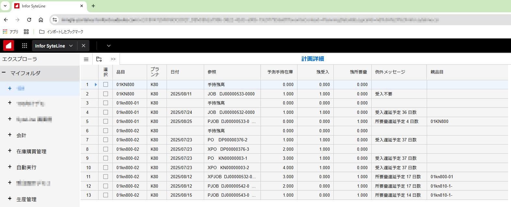
Task: Expand the 生産管理 folder
Action: 10,199
